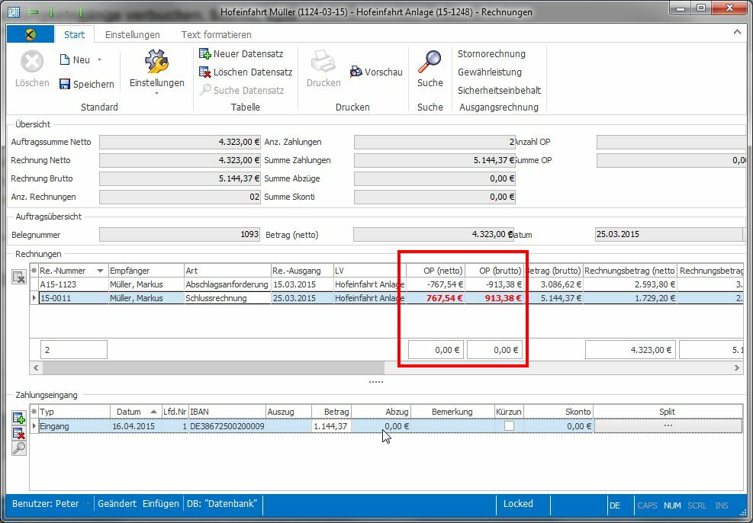Screen dimensions: 753x523
Task: Click the splitter dots between panels
Action: (x=375, y=382)
